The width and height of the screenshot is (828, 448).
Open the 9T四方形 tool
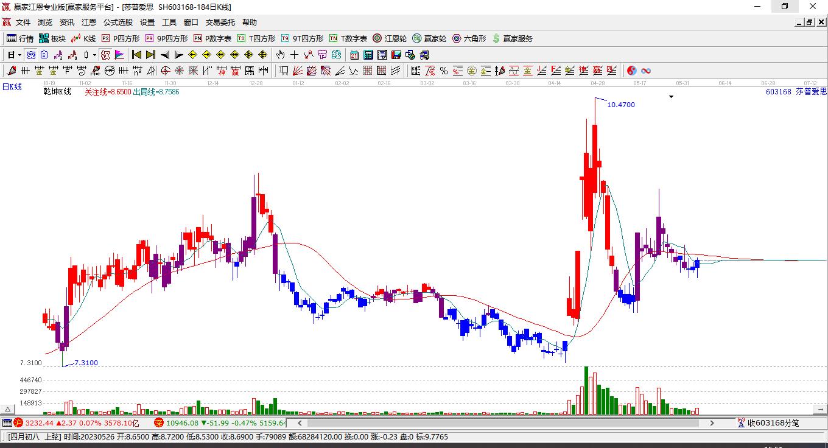pos(302,38)
